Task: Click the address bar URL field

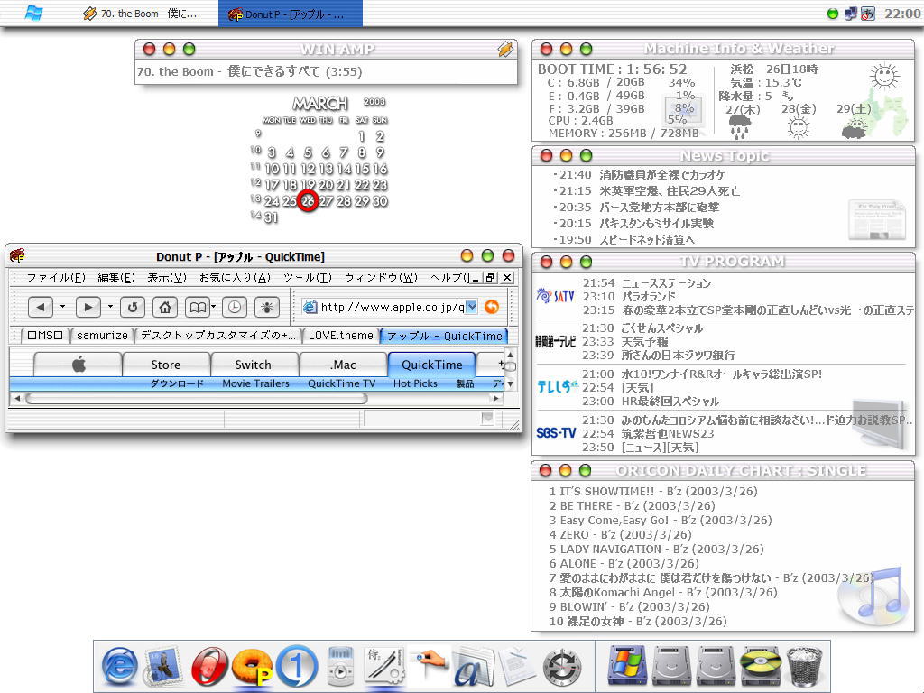Action: pyautogui.click(x=392, y=307)
